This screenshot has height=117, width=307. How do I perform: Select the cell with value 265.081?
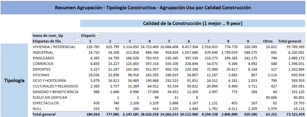click(x=298, y=86)
